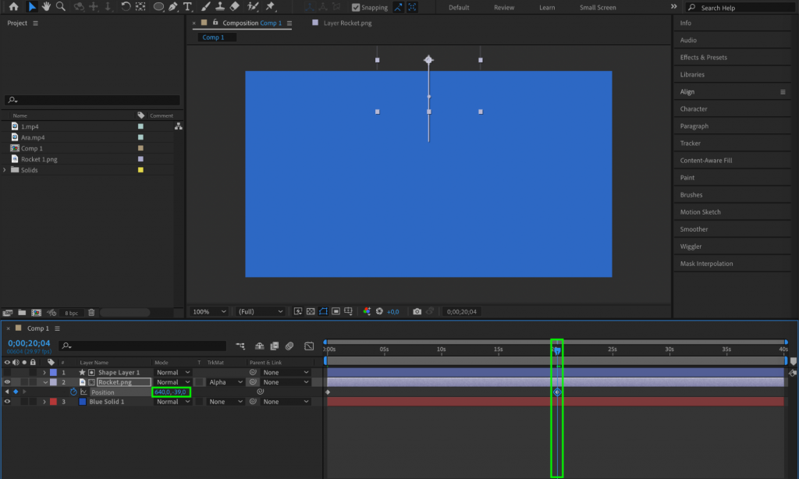Viewport: 799px width, 479px height.
Task: Open the Mode dropdown for Shape Layer 1
Action: point(170,372)
